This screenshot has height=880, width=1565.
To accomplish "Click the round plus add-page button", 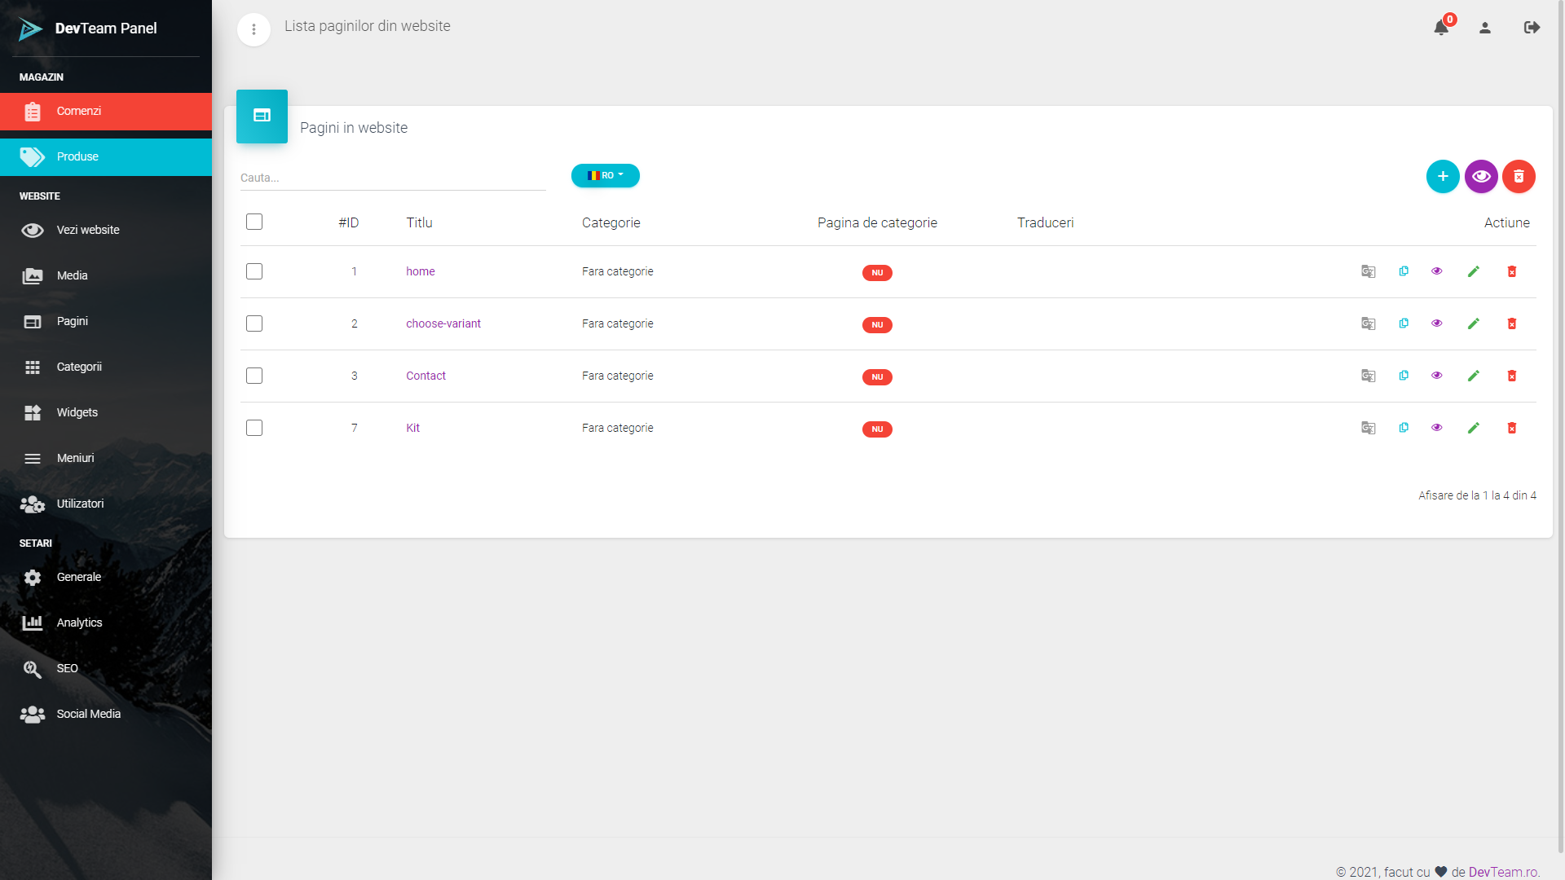I will (x=1443, y=176).
